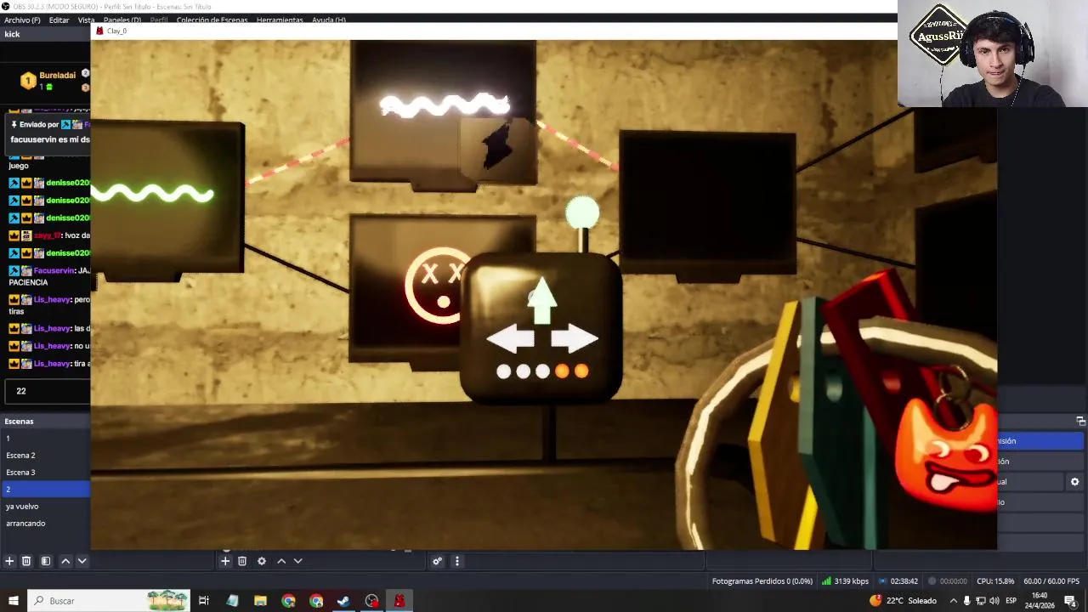Open File Explorer from taskbar
This screenshot has height=612, width=1088.
click(x=260, y=601)
